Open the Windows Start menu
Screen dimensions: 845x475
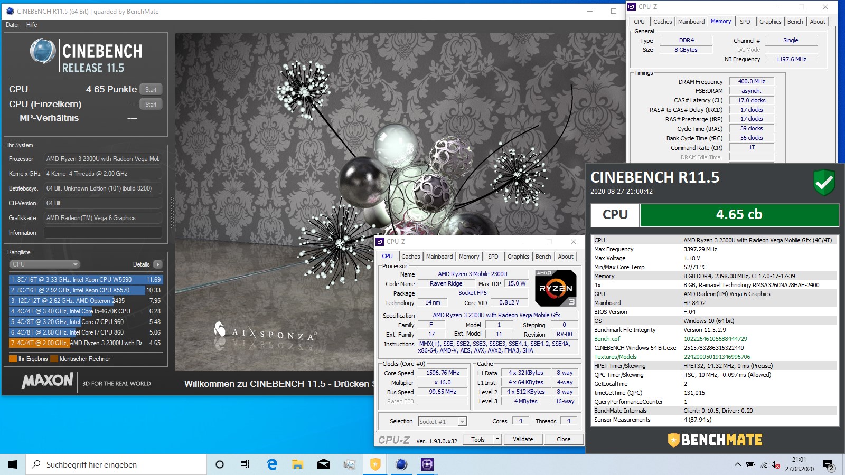pyautogui.click(x=13, y=464)
